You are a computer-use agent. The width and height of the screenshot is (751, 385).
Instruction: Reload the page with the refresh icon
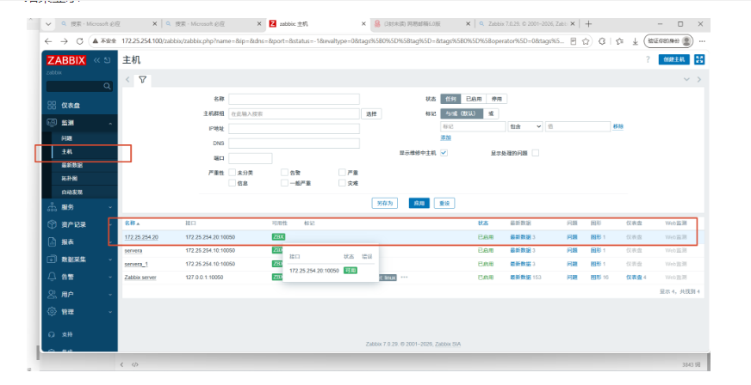(x=79, y=41)
